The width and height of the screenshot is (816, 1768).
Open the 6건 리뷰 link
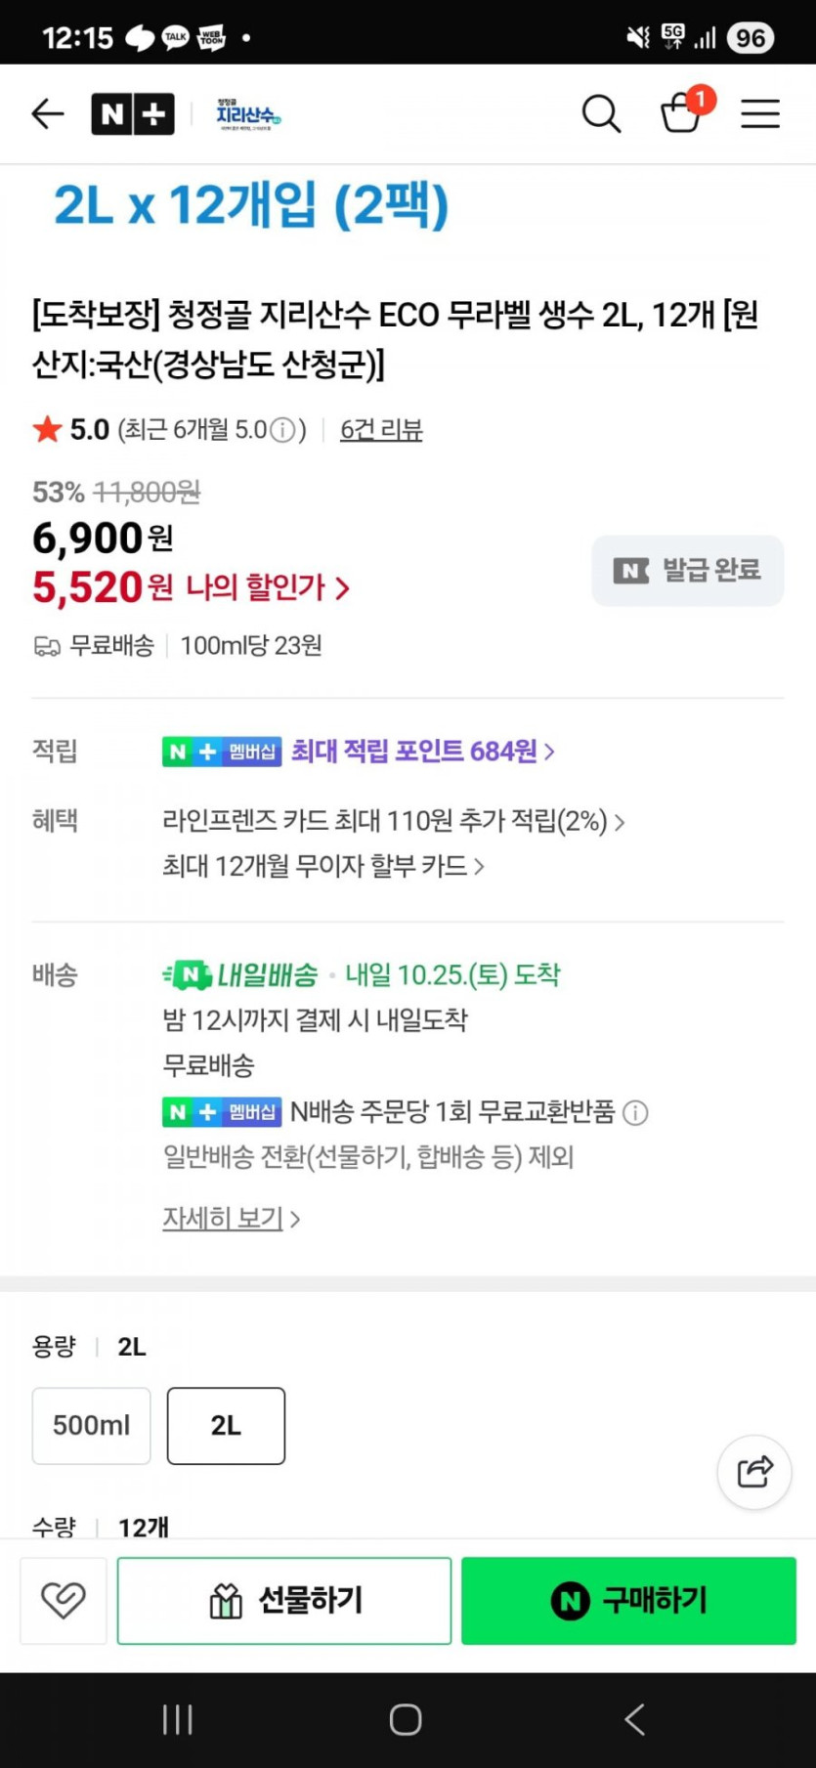click(x=381, y=430)
